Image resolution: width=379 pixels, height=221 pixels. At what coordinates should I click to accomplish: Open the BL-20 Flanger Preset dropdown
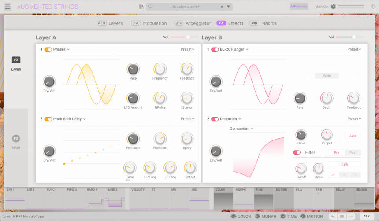click(x=354, y=49)
